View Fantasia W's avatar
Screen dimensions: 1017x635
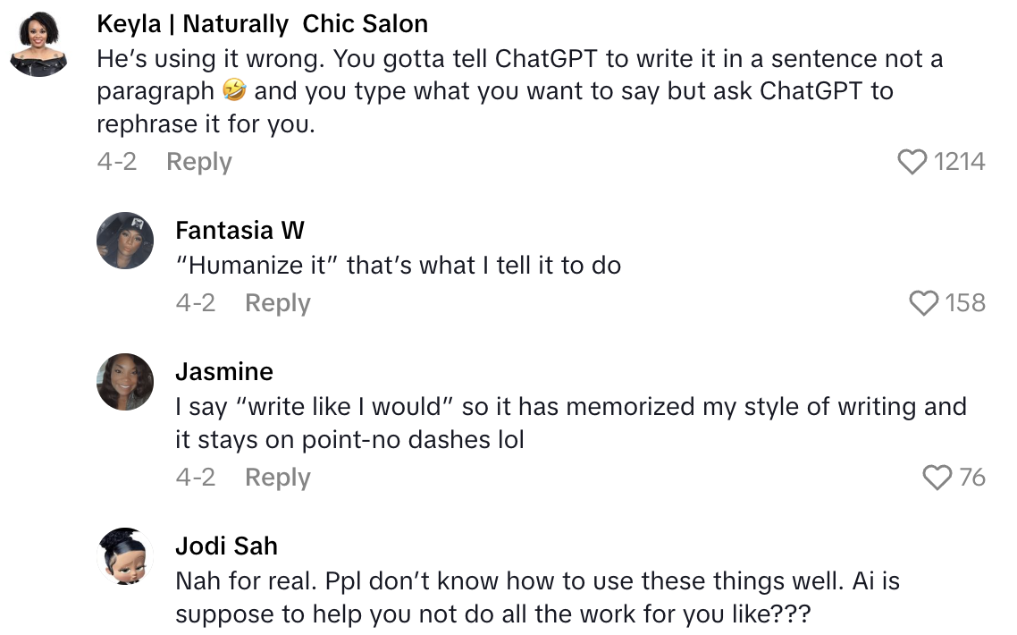point(125,240)
